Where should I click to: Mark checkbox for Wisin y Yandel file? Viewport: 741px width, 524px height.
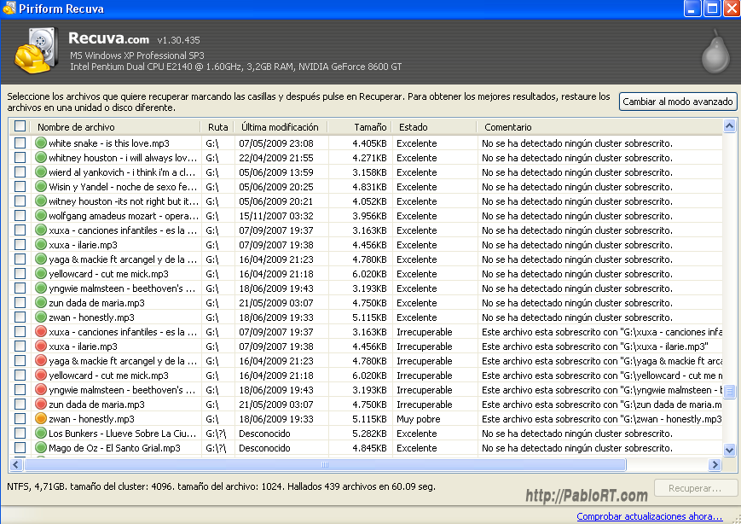tap(20, 187)
